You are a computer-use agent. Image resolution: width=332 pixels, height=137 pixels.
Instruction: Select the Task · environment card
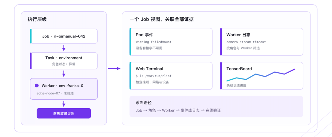click(64, 61)
